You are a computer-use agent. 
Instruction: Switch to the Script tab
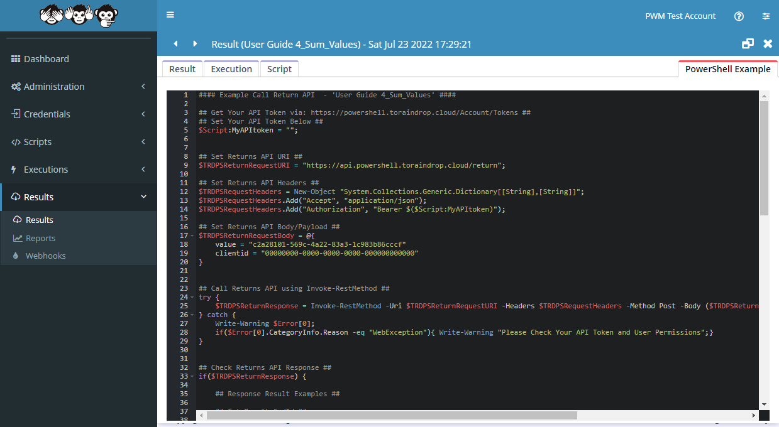279,69
